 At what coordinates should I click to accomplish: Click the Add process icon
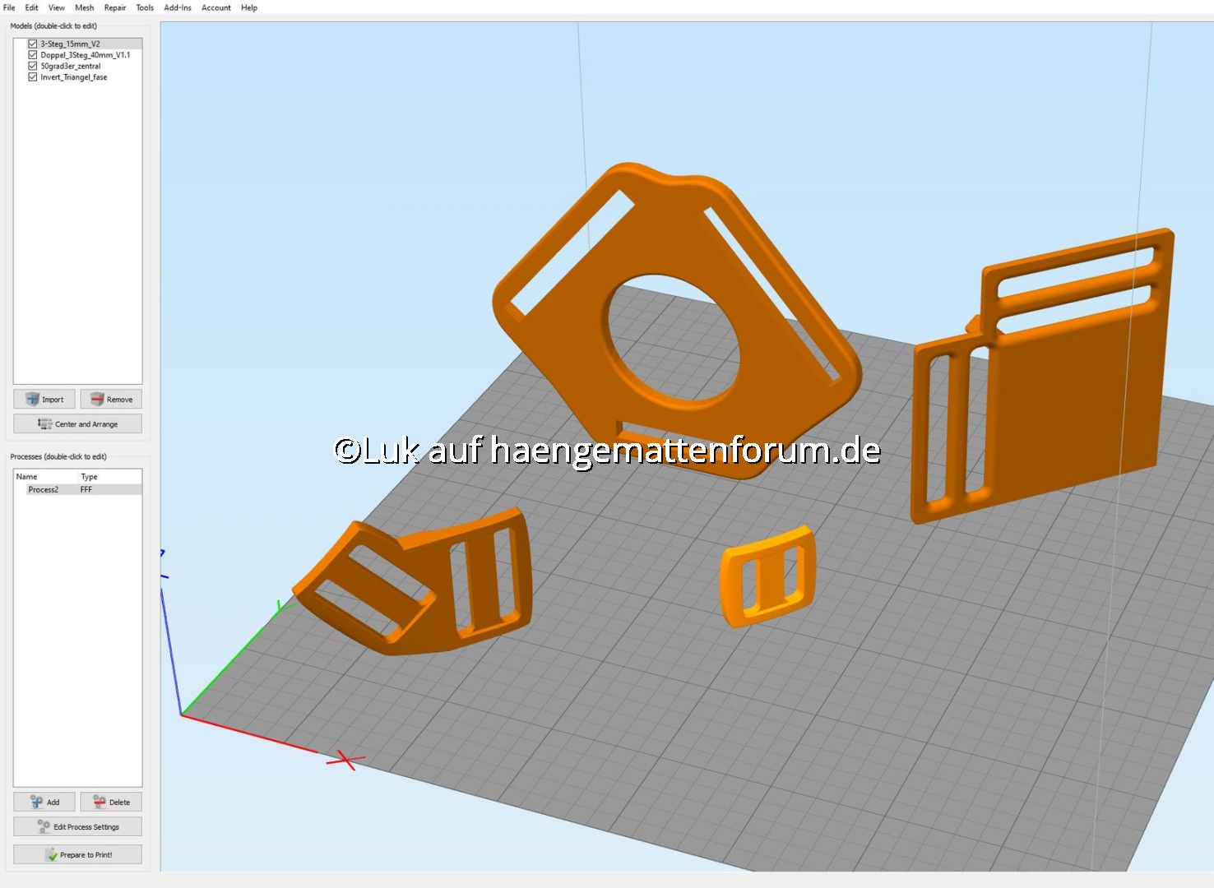coord(36,802)
